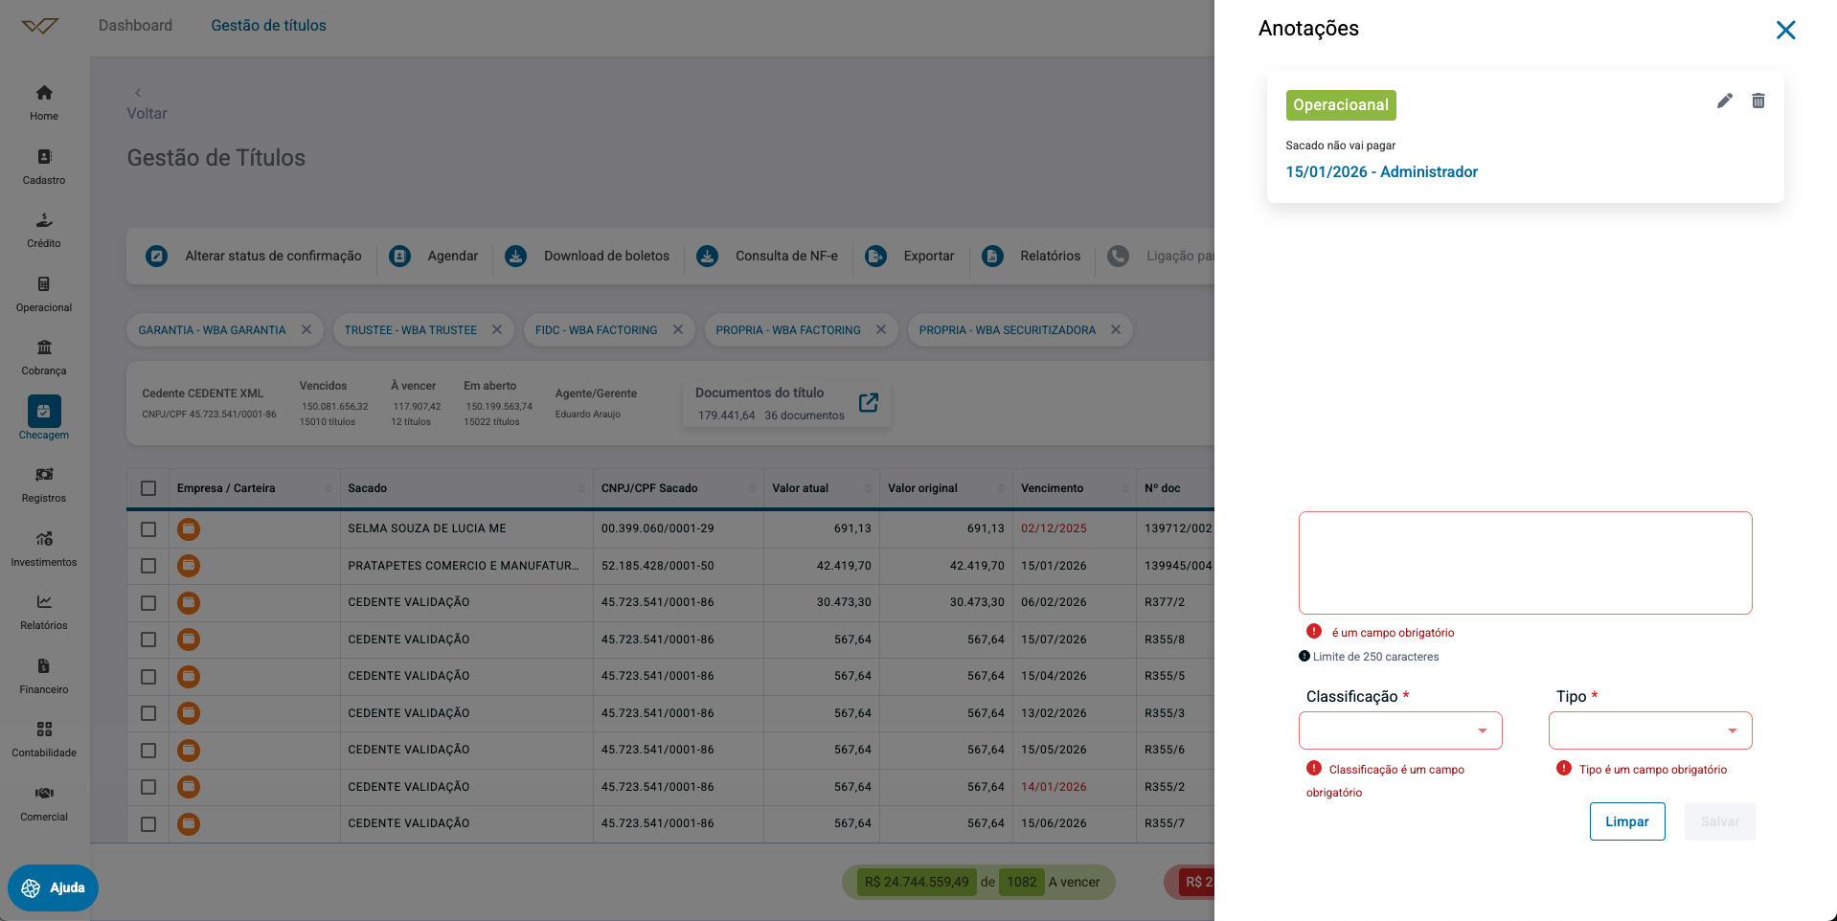The height and width of the screenshot is (921, 1837).
Task: Open Investimentos in the sidebar
Action: tap(44, 550)
